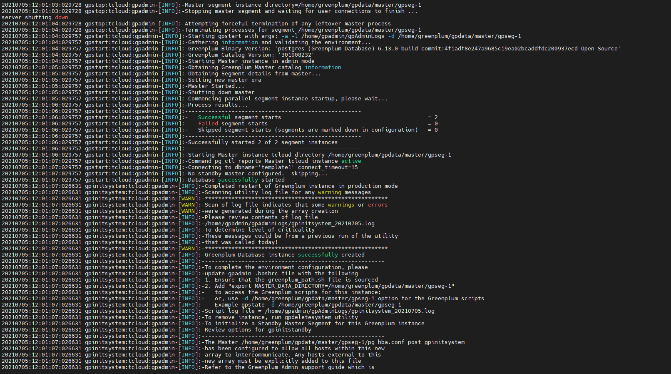Click 'Review options for gpinitstandby' line
This screenshot has width=671, height=374.
[258, 329]
